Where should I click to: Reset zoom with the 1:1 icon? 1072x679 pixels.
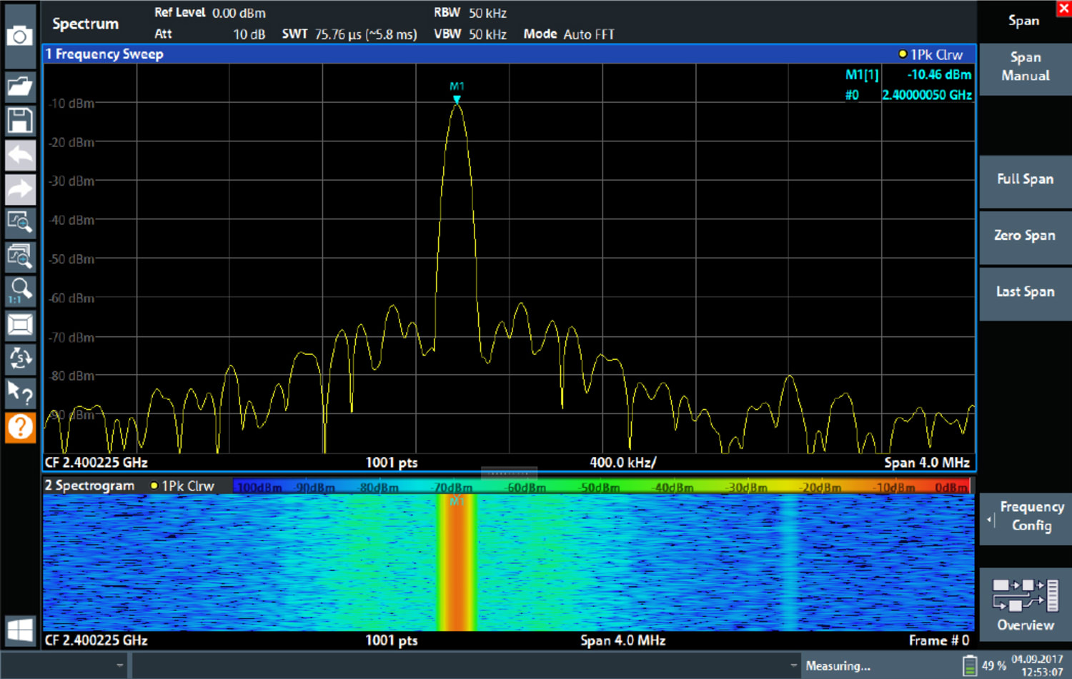pyautogui.click(x=20, y=289)
